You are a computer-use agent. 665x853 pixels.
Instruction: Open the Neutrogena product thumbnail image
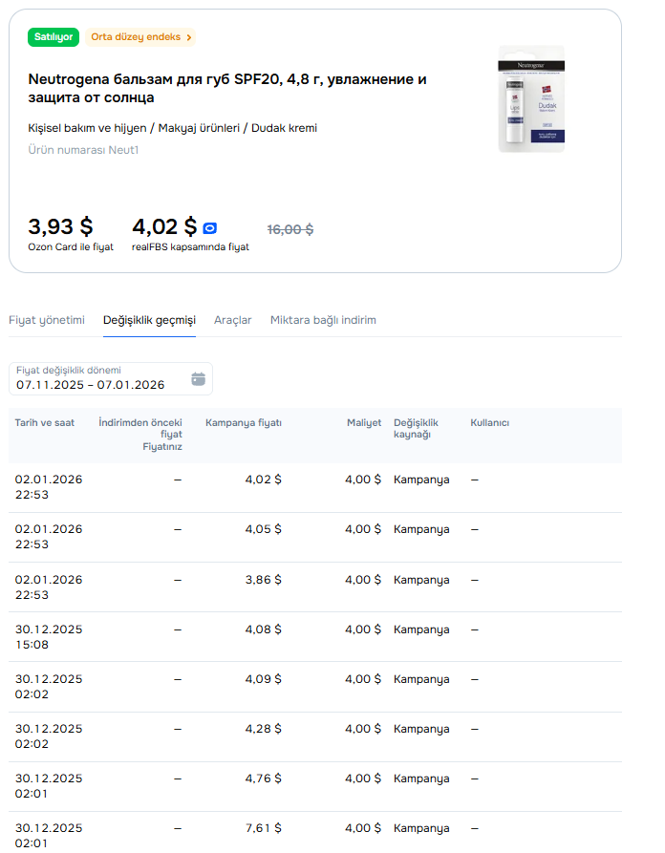point(531,99)
